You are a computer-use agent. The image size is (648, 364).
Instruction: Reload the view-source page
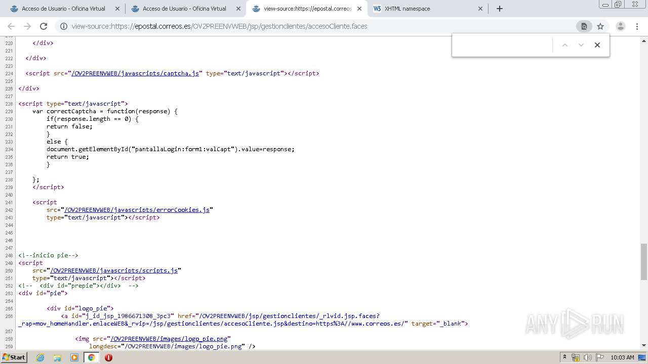(x=44, y=26)
